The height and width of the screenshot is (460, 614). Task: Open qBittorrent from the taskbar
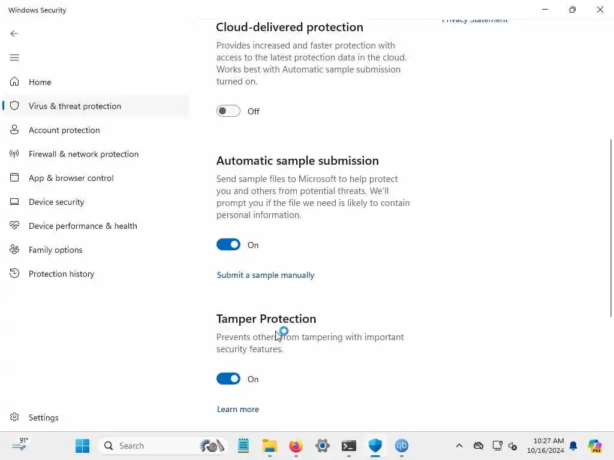[401, 446]
